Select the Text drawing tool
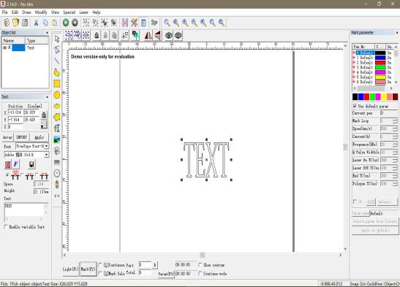 tap(57, 128)
